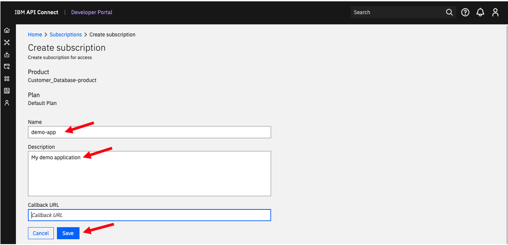Click the Description text area
Image resolution: width=508 pixels, height=245 pixels.
pyautogui.click(x=149, y=173)
